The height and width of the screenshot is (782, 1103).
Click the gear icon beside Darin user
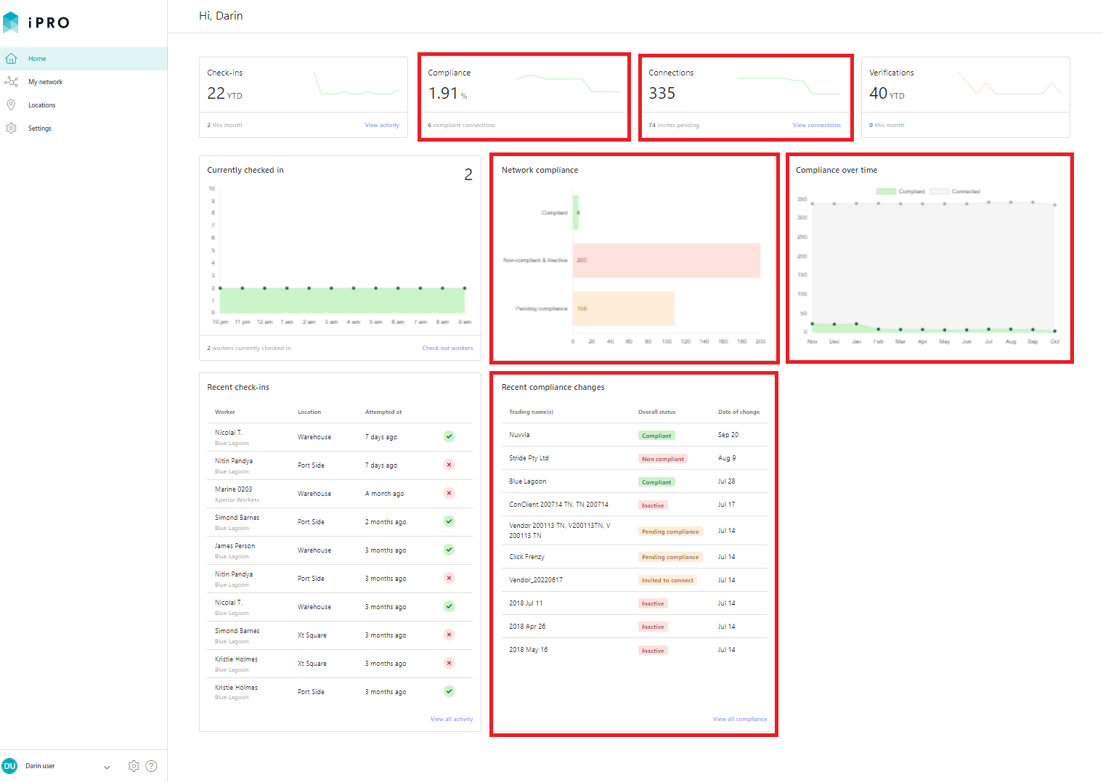click(134, 766)
